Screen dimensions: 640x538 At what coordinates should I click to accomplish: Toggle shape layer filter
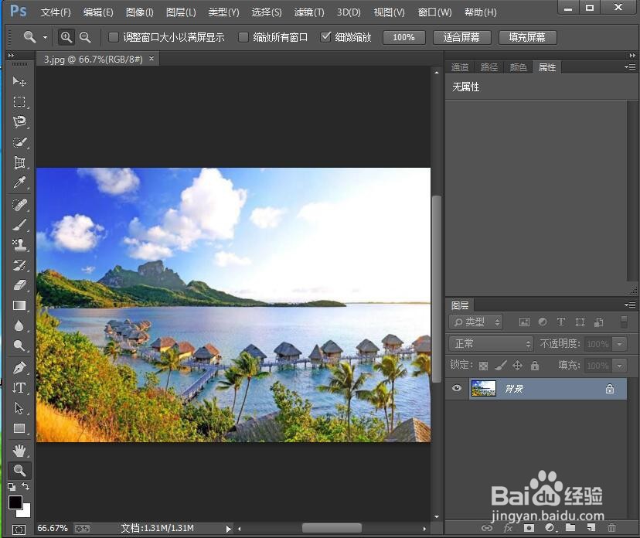click(x=580, y=322)
